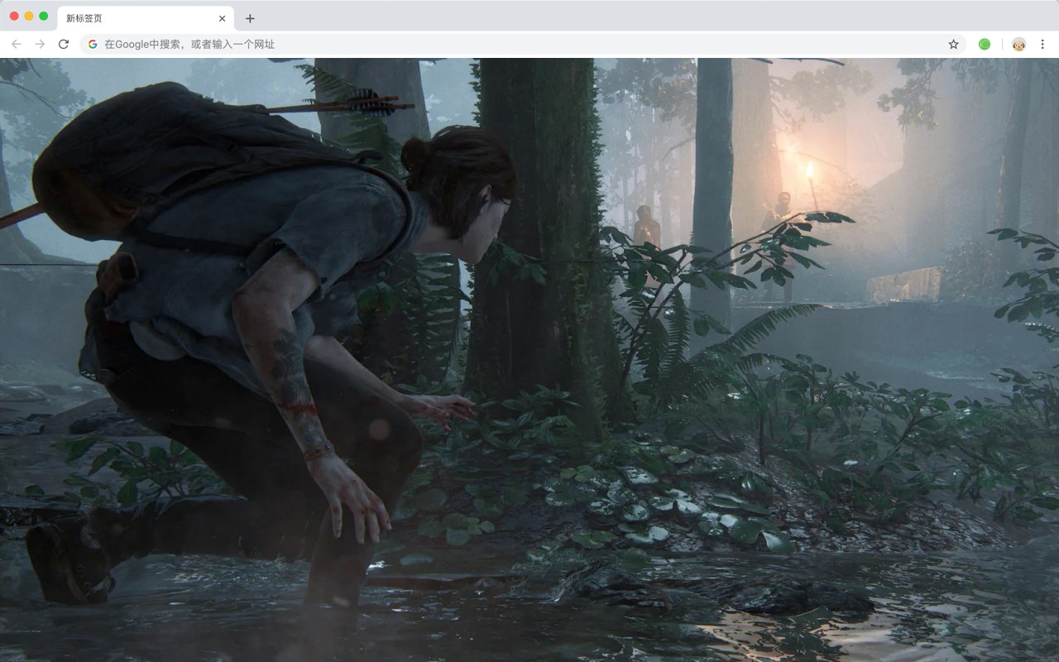
Task: Go back with the back arrow
Action: point(17,44)
